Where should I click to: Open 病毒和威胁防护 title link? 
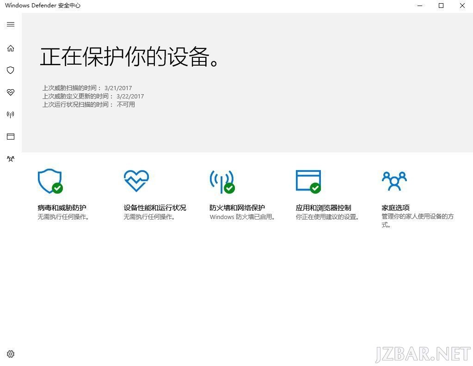tap(62, 207)
